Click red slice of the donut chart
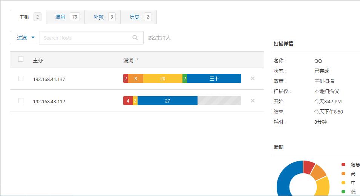This screenshot has height=196, width=360. 308,167
